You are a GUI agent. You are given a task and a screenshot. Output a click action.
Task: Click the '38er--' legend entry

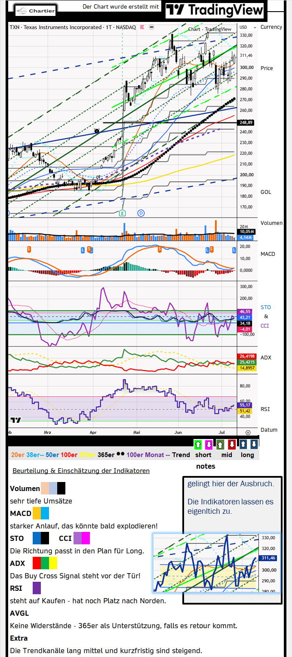coord(35,454)
